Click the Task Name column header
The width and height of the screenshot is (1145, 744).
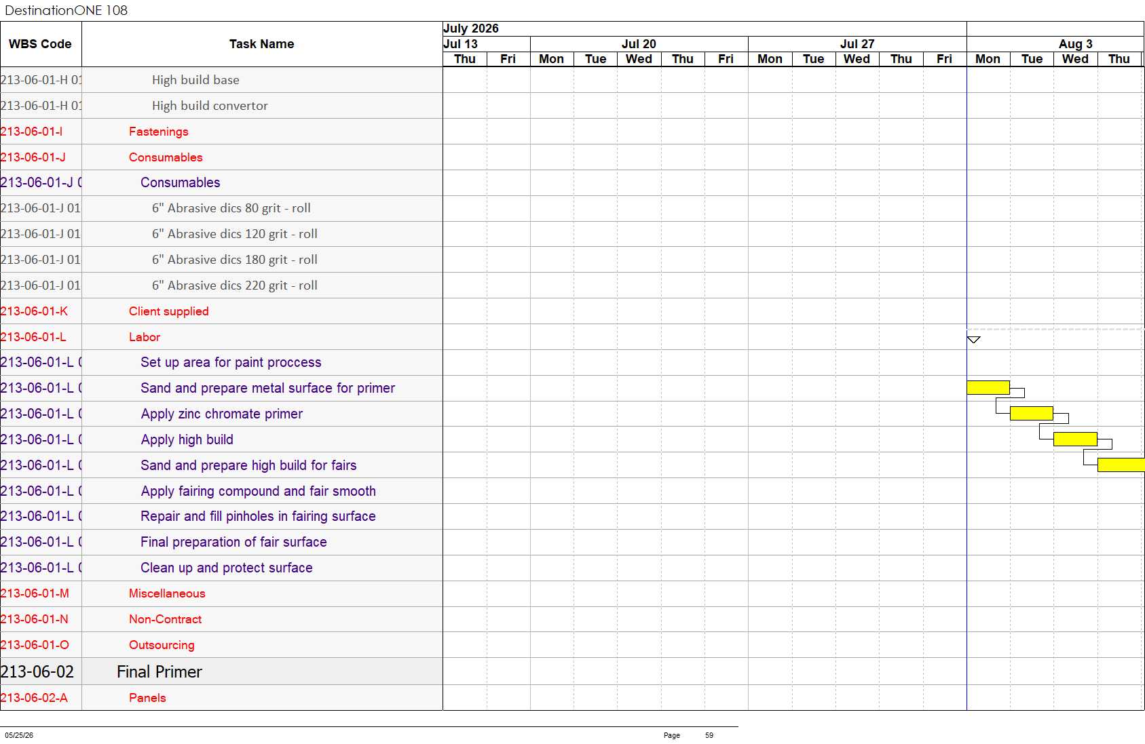262,44
